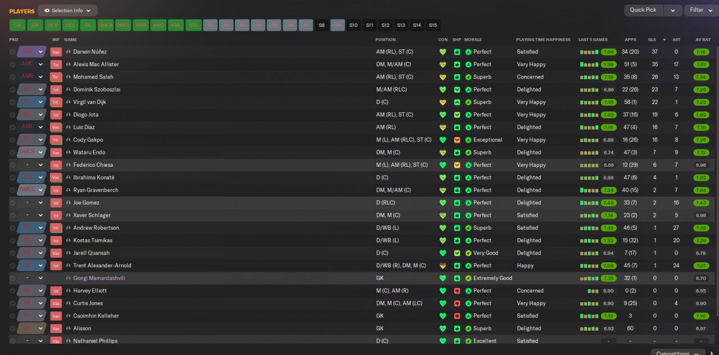This screenshot has width=719, height=355.
Task: Click the condition heart icon for Cody Gakpo
Action: click(443, 140)
